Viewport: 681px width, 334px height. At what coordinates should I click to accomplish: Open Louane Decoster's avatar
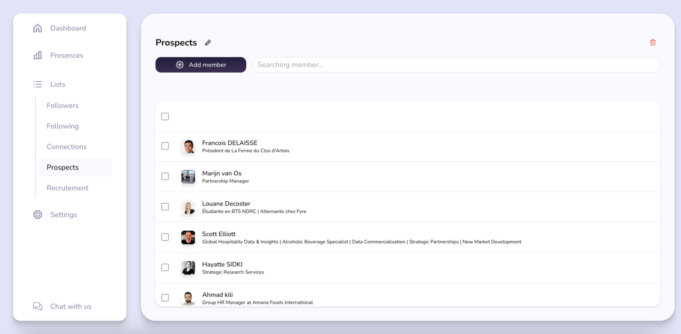point(188,207)
